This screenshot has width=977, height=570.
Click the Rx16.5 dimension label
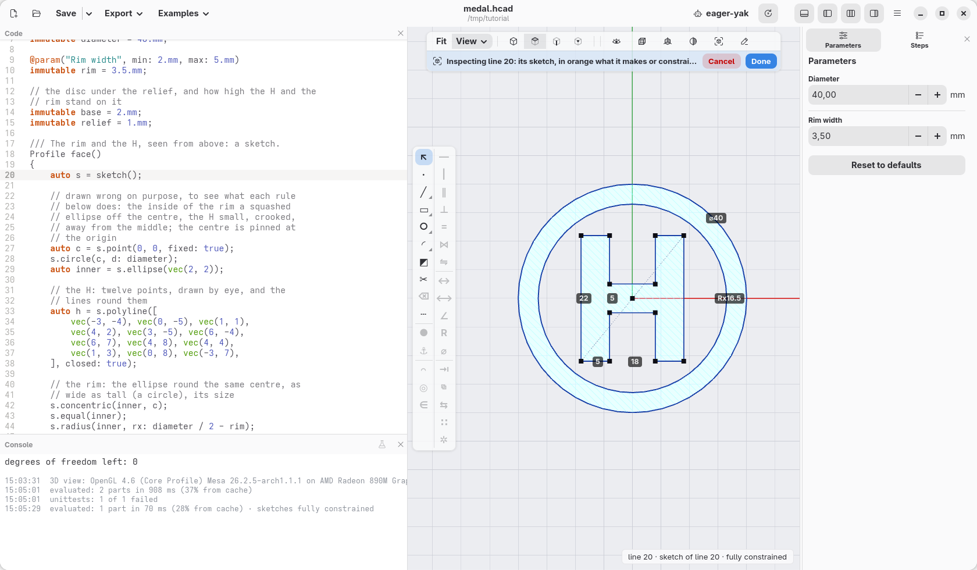729,298
